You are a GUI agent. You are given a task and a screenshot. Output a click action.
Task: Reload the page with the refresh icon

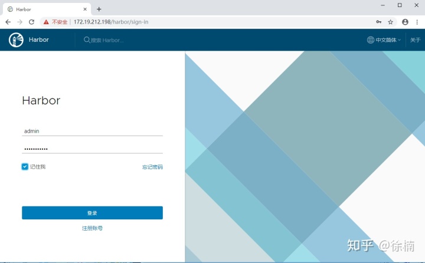point(31,22)
